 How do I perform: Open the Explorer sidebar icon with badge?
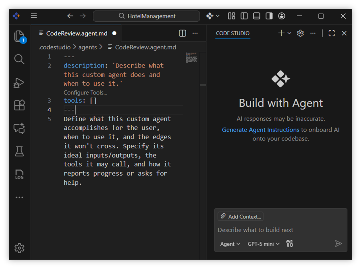coord(19,37)
